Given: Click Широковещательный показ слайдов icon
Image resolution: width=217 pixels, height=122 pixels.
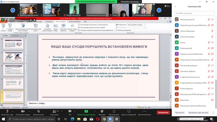Looking at the screenshot, I should 23,26.
